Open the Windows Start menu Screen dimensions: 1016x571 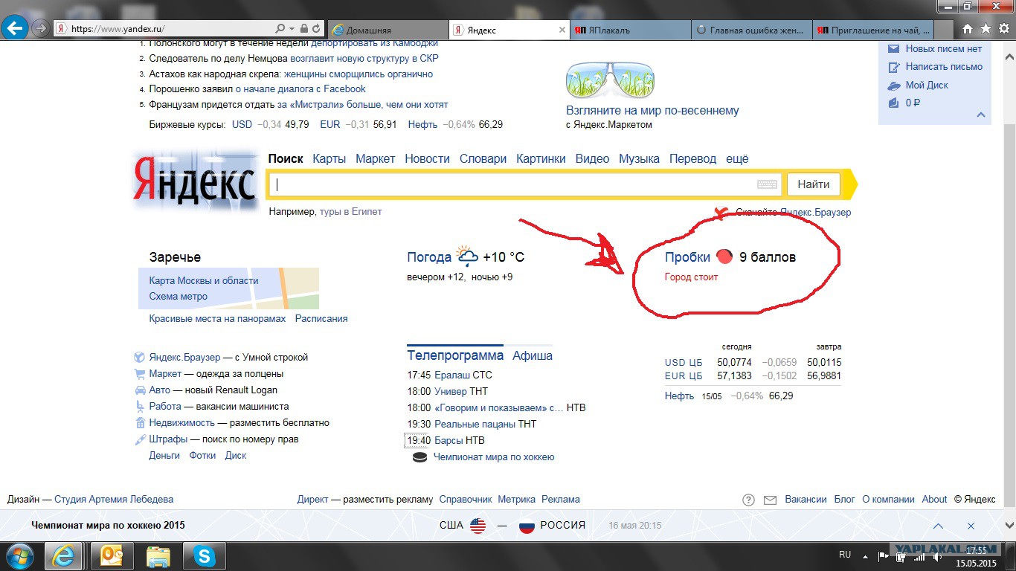tap(19, 555)
